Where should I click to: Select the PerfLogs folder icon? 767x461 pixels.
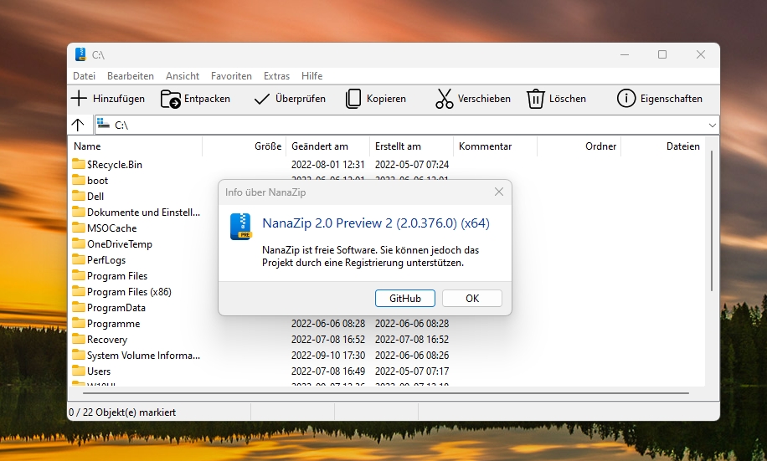(x=78, y=259)
